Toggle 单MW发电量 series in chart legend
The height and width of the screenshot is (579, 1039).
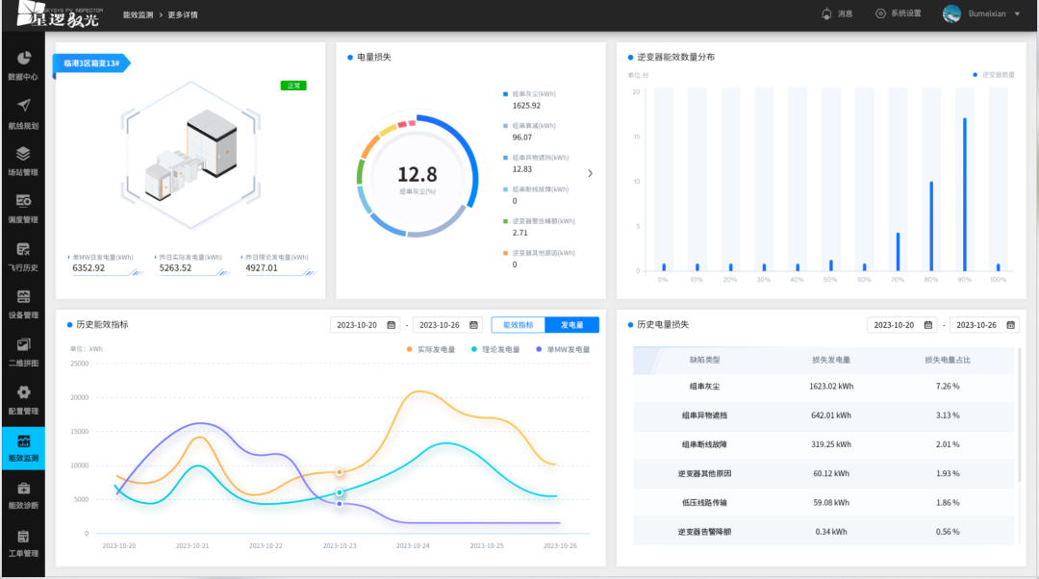[562, 350]
